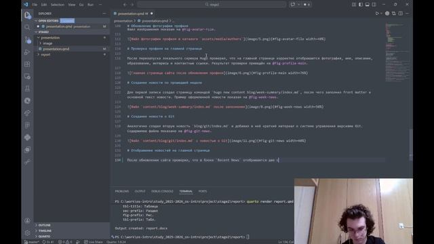Image resolution: width=434 pixels, height=244 pixels.
Task: Click the editor vertical scrollbar
Action: (x=411, y=144)
